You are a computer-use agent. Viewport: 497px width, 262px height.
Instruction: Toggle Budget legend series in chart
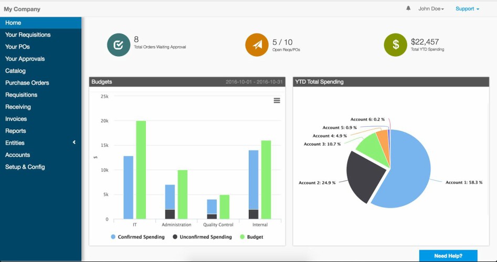[x=251, y=237]
